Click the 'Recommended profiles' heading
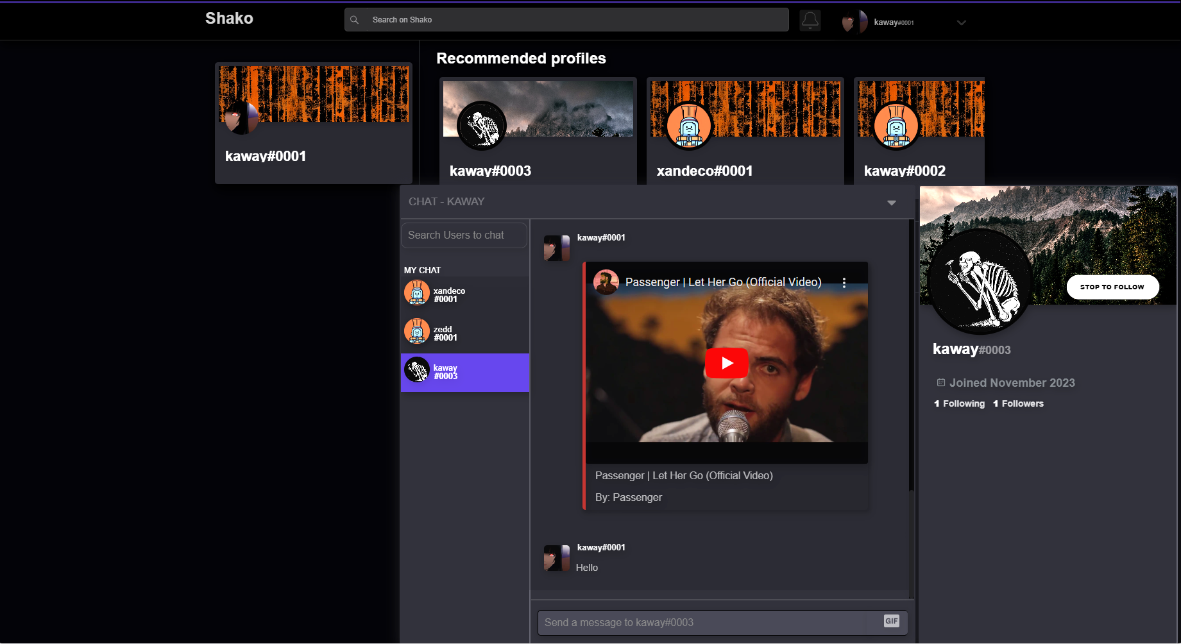This screenshot has width=1181, height=644. pyautogui.click(x=521, y=58)
